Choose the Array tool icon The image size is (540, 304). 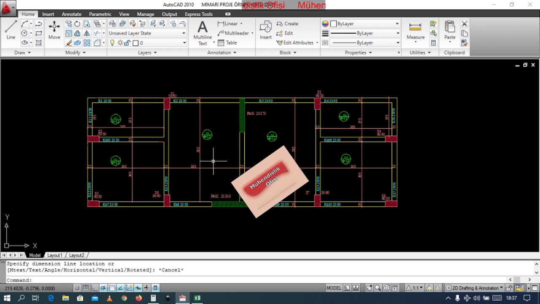click(x=86, y=43)
